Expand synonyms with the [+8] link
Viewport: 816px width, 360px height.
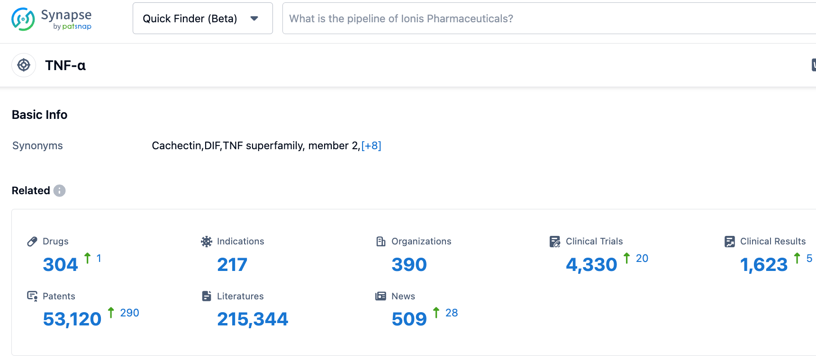[371, 145]
